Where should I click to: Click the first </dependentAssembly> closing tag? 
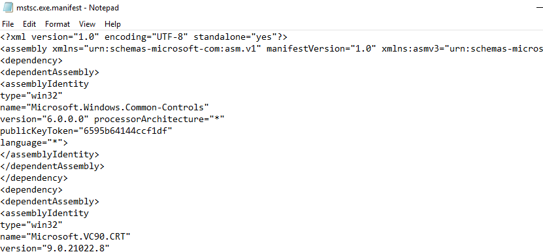pos(52,166)
